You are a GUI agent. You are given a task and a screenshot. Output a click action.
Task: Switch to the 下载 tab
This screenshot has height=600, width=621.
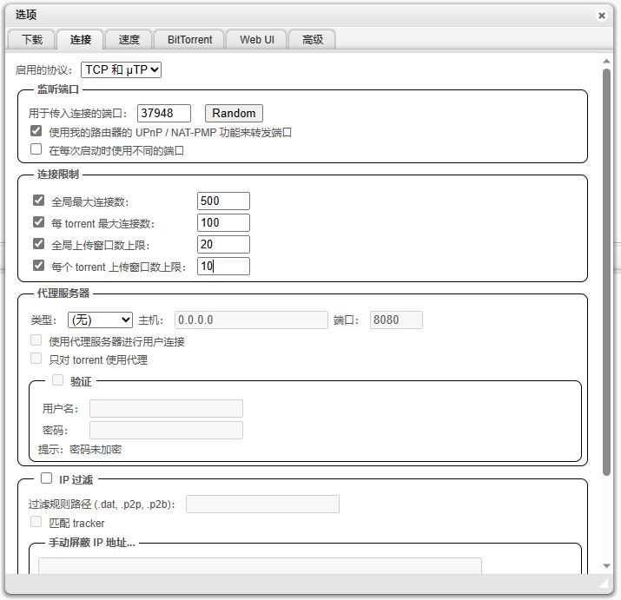tap(31, 39)
